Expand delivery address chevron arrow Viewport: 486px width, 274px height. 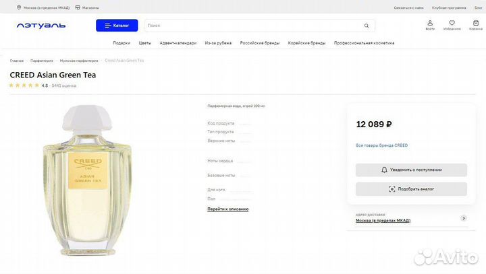(x=463, y=218)
